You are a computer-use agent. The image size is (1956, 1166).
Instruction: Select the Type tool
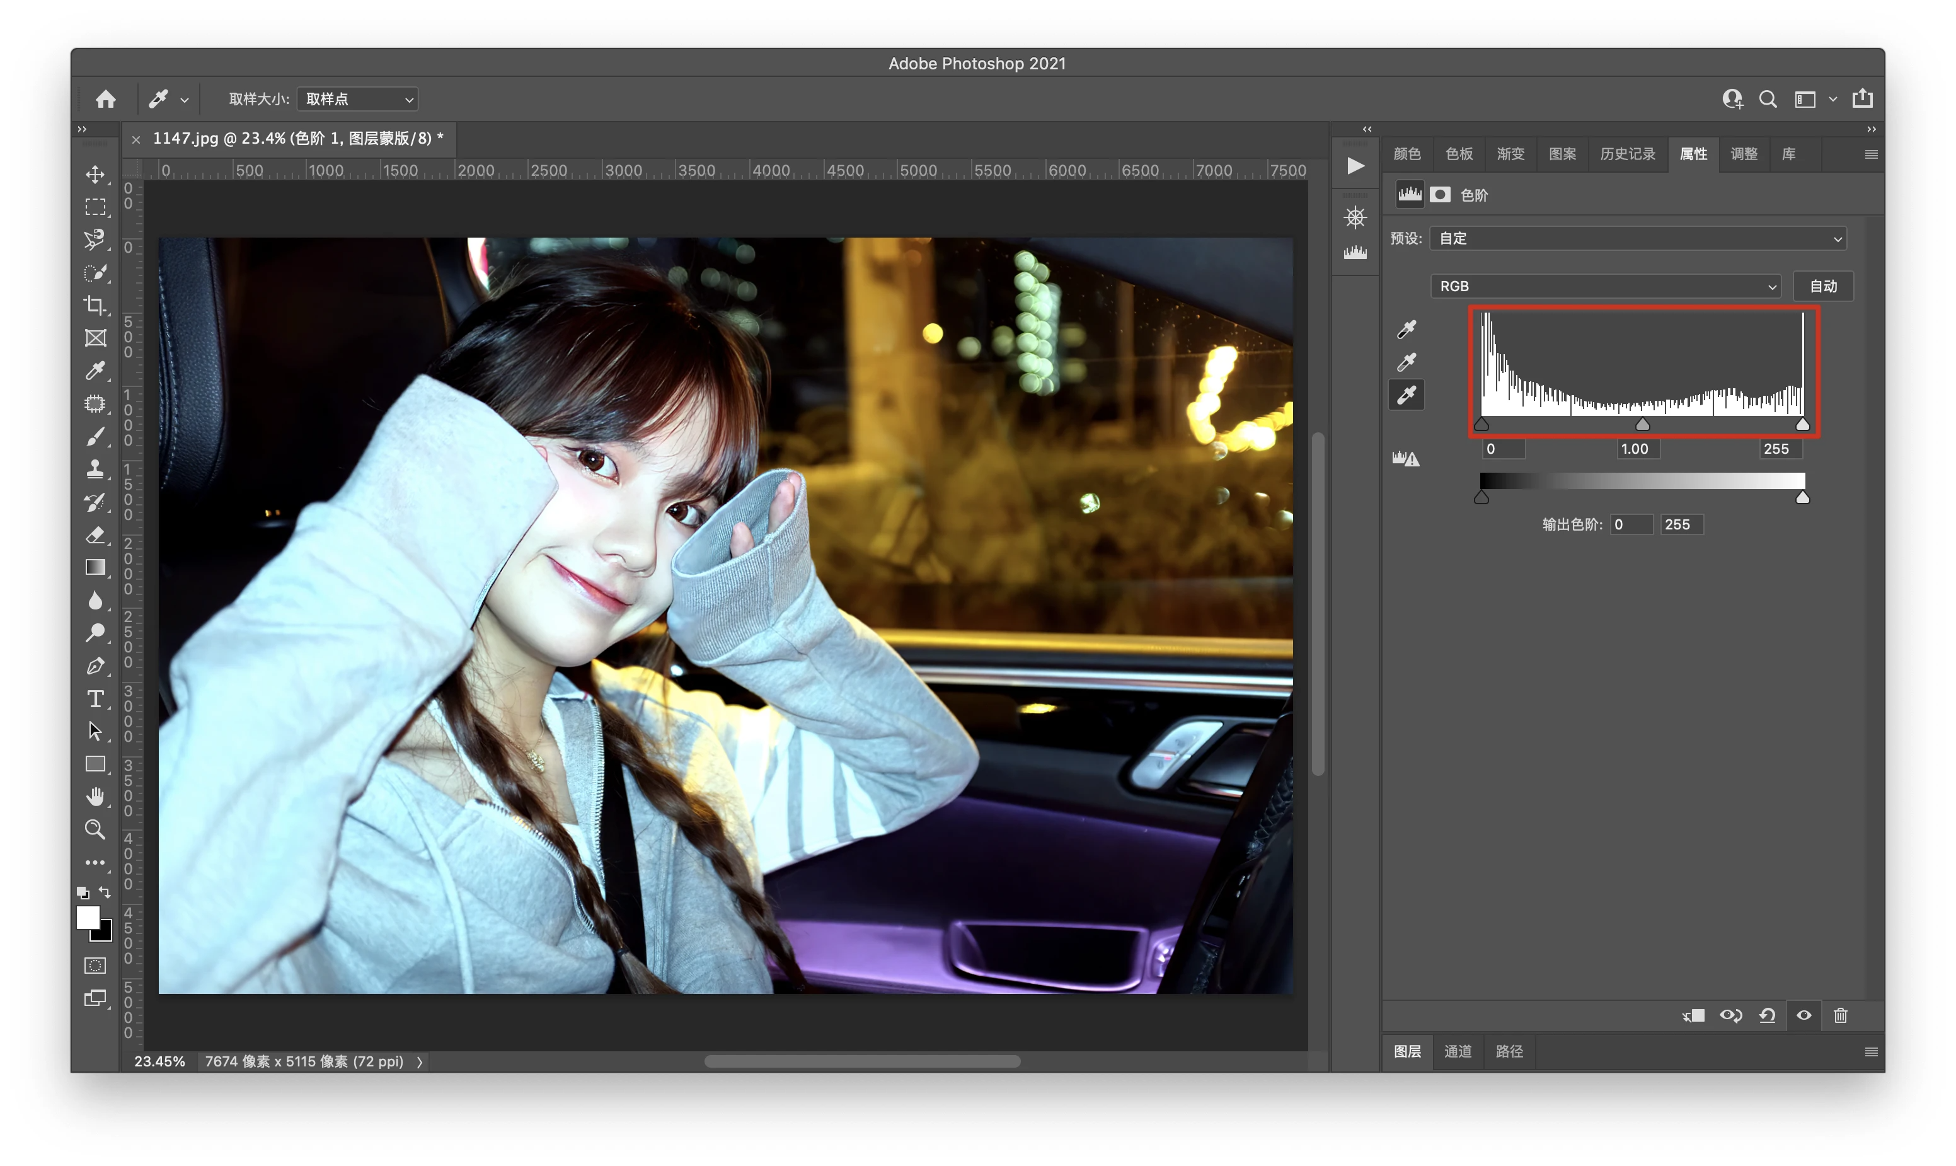95,698
